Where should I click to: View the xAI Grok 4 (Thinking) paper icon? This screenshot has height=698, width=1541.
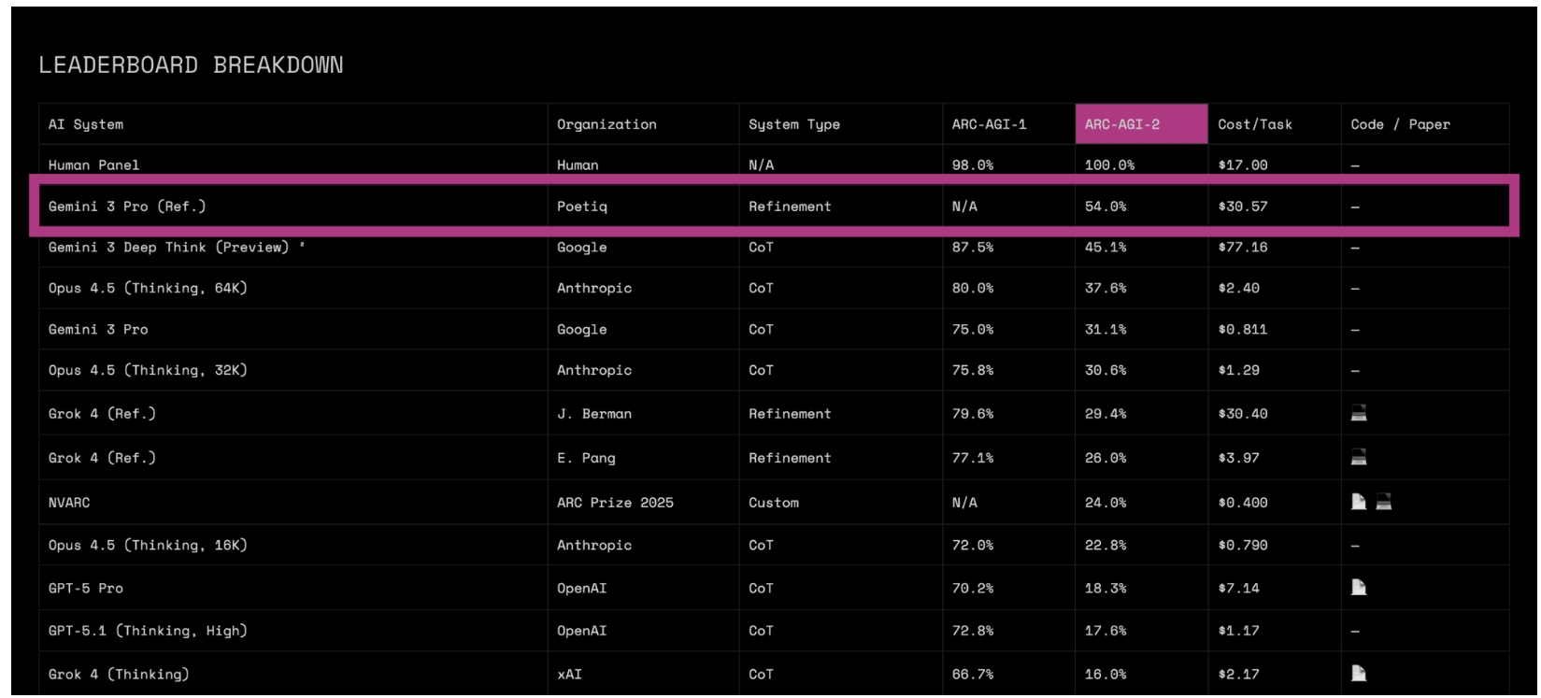[x=1359, y=674]
